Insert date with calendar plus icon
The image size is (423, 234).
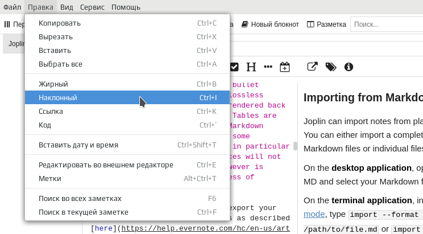pos(285,67)
